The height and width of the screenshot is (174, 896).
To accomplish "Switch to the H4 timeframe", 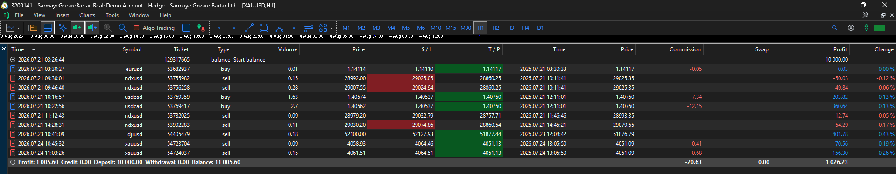I will pyautogui.click(x=525, y=28).
